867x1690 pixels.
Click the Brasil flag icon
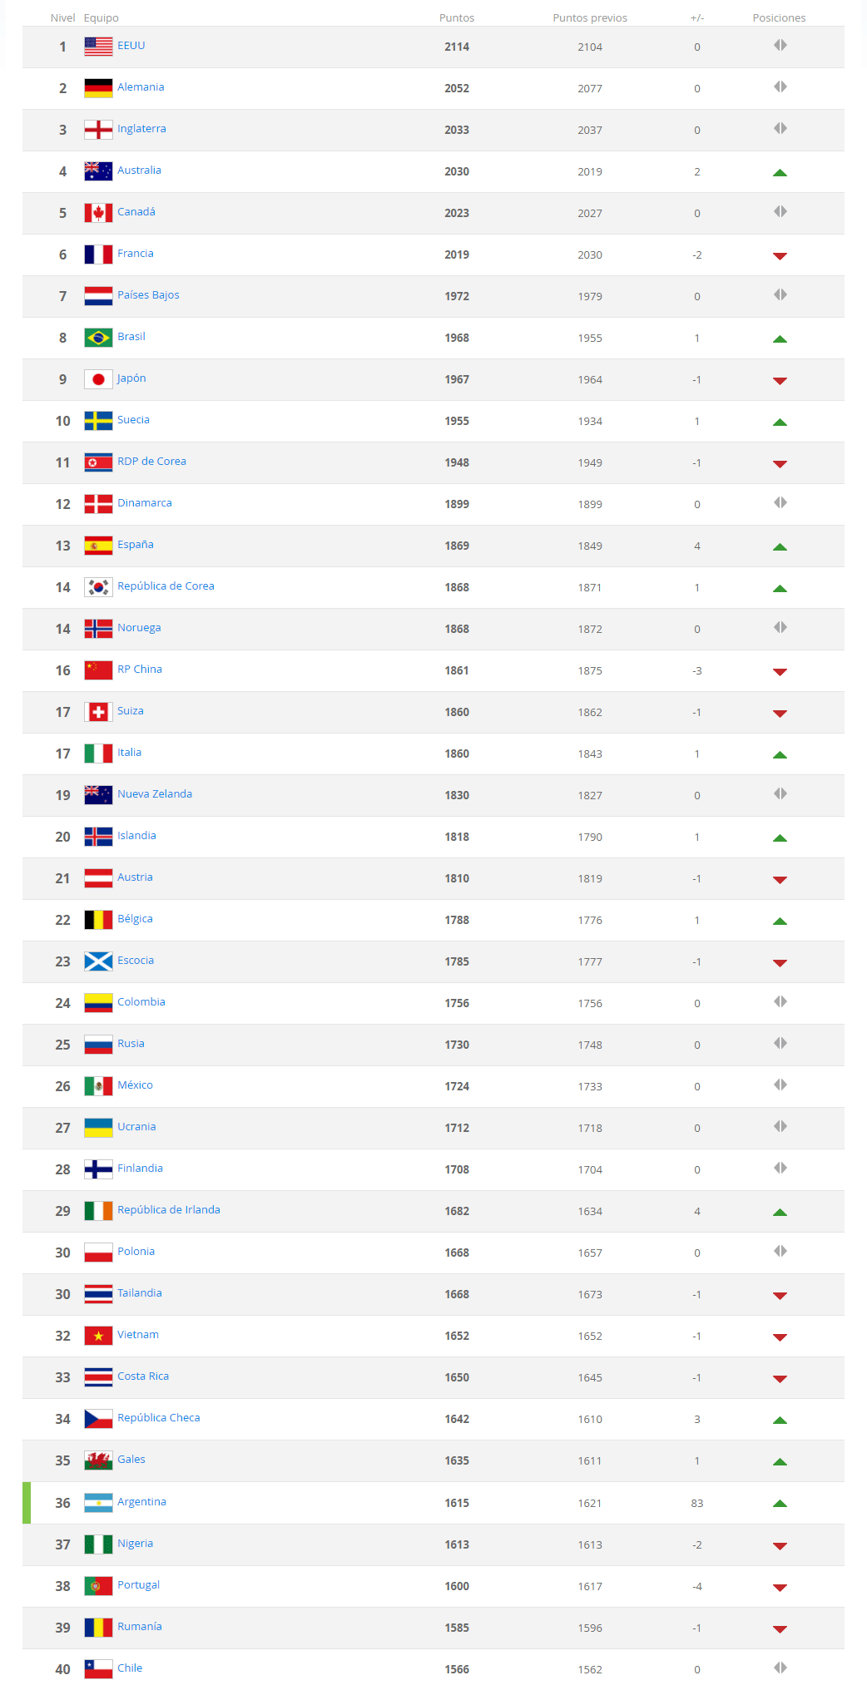pyautogui.click(x=98, y=338)
